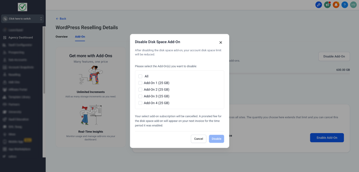Open the green megaphone announcements icon
Image resolution: width=359 pixels, height=172 pixels.
pos(327,5)
